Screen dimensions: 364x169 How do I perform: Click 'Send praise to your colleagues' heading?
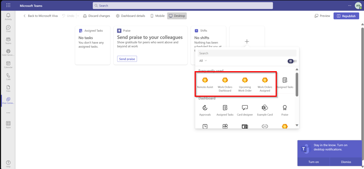tap(150, 37)
